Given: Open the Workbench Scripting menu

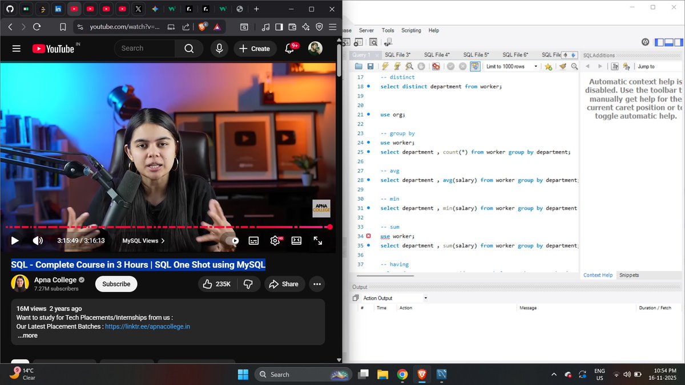Looking at the screenshot, I should click(411, 30).
